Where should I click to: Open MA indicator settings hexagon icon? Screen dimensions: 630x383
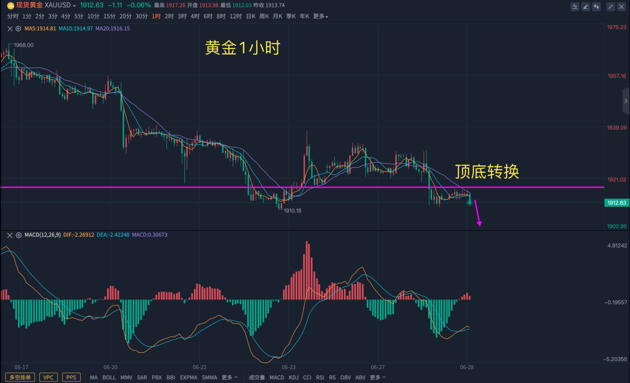[x=18, y=29]
